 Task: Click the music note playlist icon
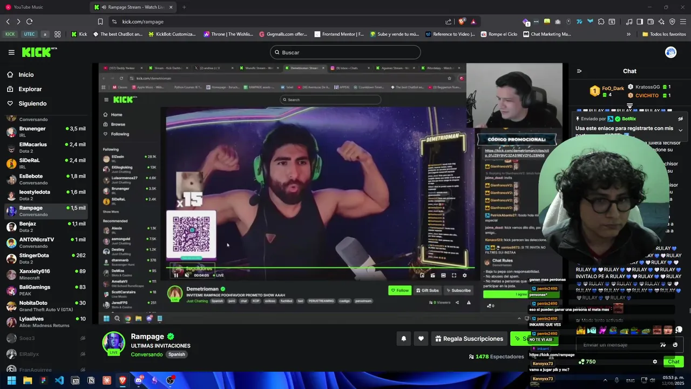[629, 22]
